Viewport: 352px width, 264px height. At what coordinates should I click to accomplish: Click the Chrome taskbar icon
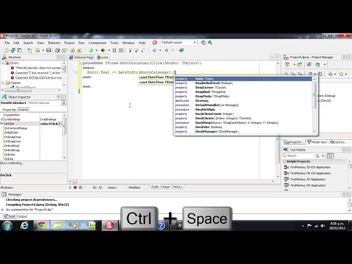point(41,226)
